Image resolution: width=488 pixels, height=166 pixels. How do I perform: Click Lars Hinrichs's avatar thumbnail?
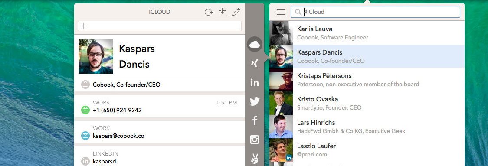(x=281, y=127)
